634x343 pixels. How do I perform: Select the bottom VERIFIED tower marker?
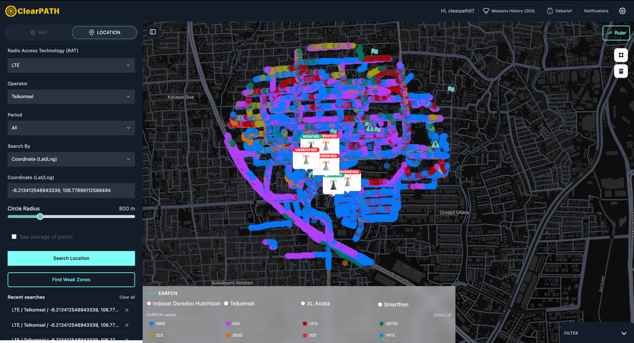pos(333,184)
